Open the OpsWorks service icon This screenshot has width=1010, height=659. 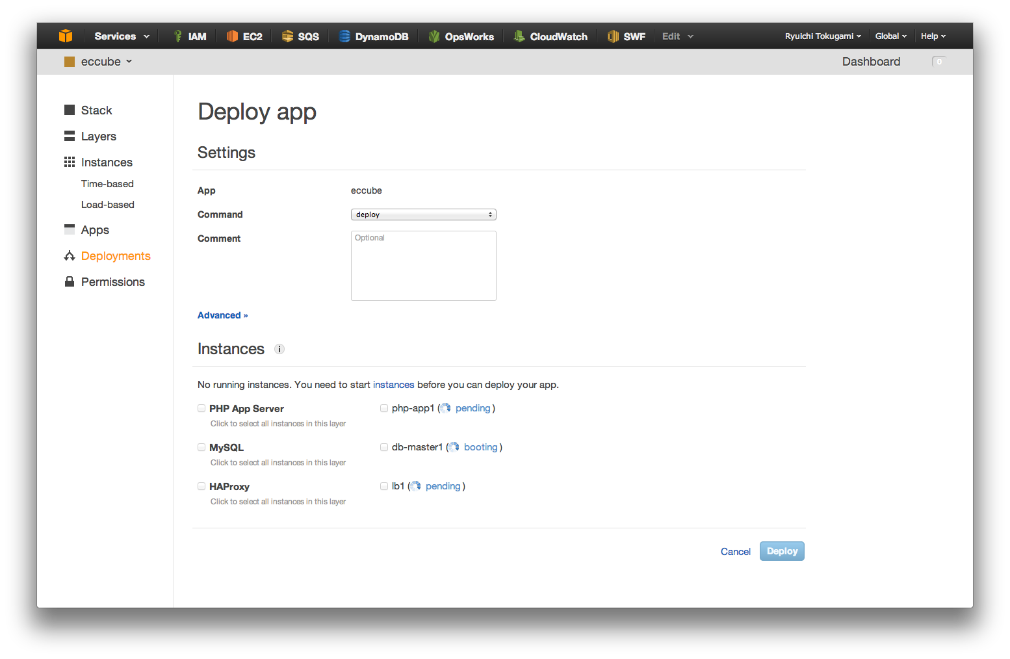434,36
